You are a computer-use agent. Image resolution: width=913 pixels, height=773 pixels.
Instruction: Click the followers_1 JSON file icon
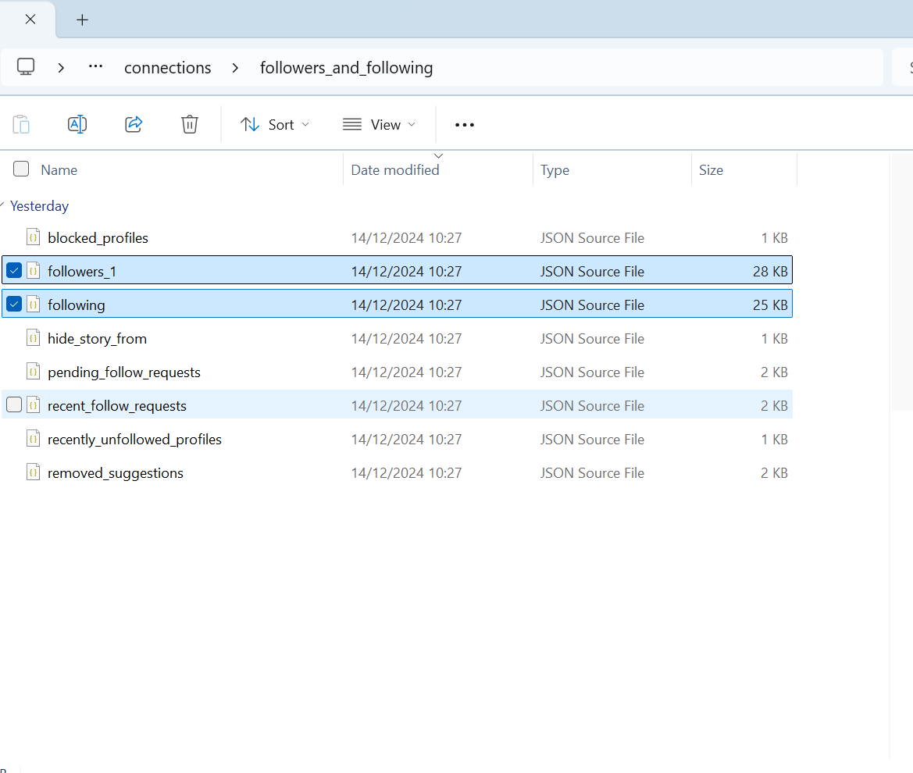click(33, 271)
